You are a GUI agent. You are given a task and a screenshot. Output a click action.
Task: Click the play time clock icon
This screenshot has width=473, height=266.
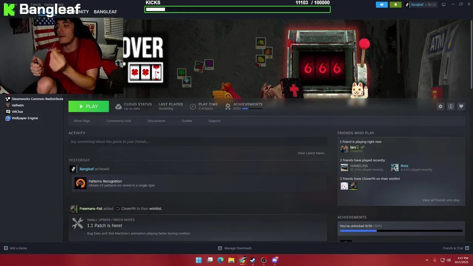pyautogui.click(x=193, y=106)
